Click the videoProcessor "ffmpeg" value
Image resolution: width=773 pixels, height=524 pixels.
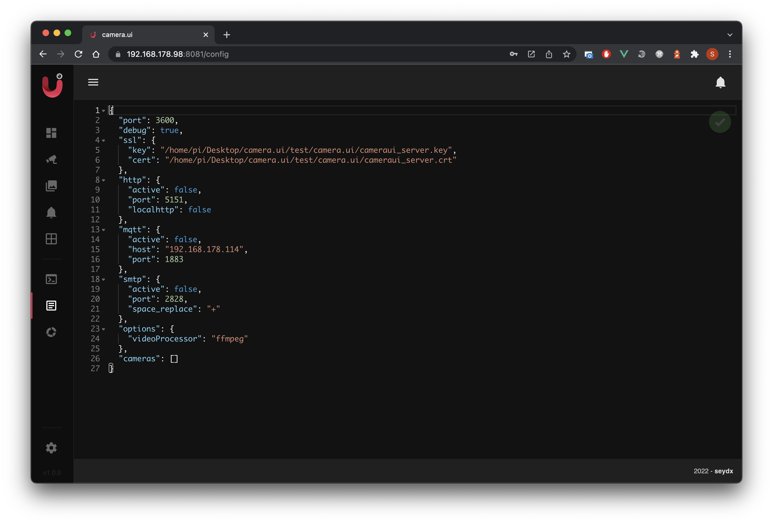pyautogui.click(x=230, y=339)
